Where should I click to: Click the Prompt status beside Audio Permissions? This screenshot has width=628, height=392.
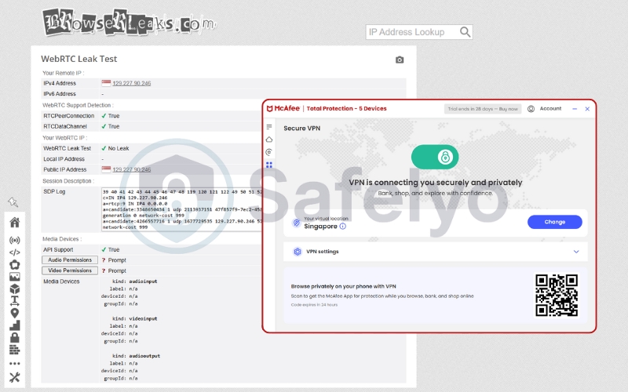pos(117,260)
